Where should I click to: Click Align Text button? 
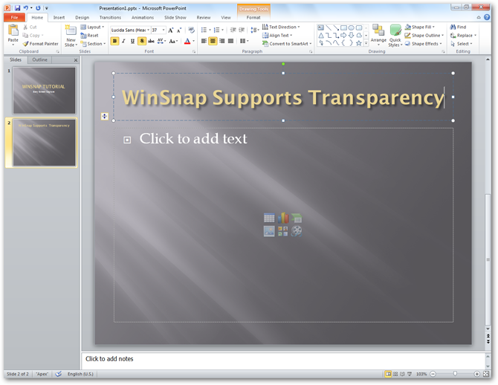[277, 35]
